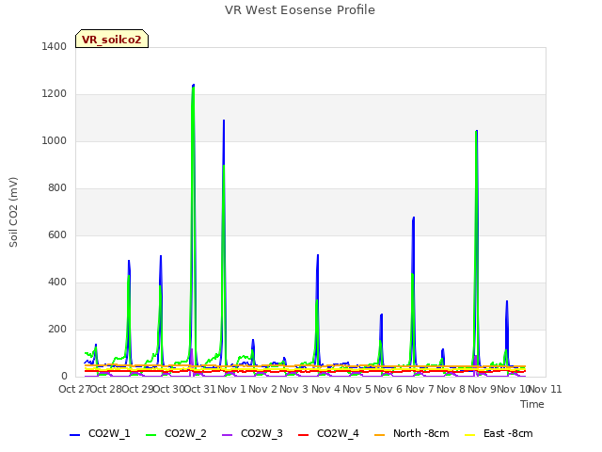
Task: Click the 600 y-axis tick label
Action: pos(57,234)
